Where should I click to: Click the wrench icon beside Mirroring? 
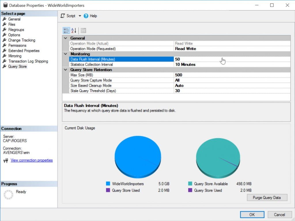[x=4, y=56]
